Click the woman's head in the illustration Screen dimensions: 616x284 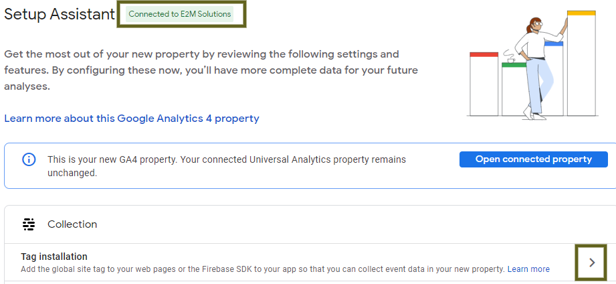[x=535, y=25]
